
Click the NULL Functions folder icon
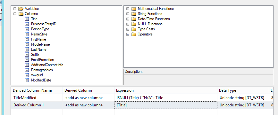click(134, 24)
